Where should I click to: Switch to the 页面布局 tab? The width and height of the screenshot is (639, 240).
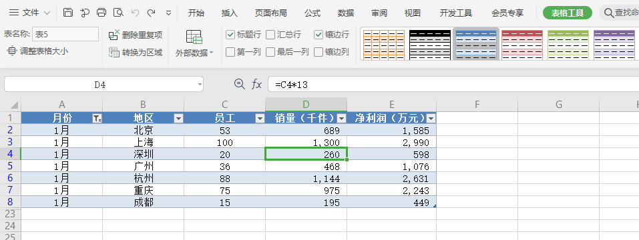pyautogui.click(x=271, y=13)
